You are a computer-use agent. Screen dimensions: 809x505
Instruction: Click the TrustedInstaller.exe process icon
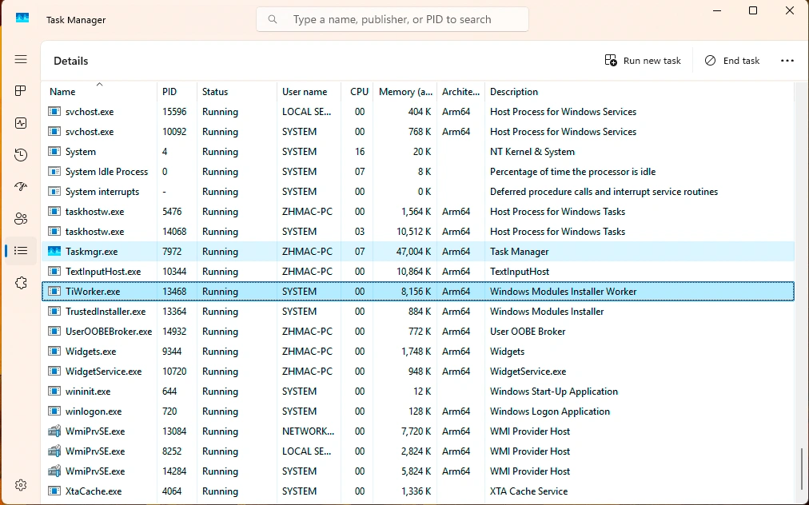54,312
